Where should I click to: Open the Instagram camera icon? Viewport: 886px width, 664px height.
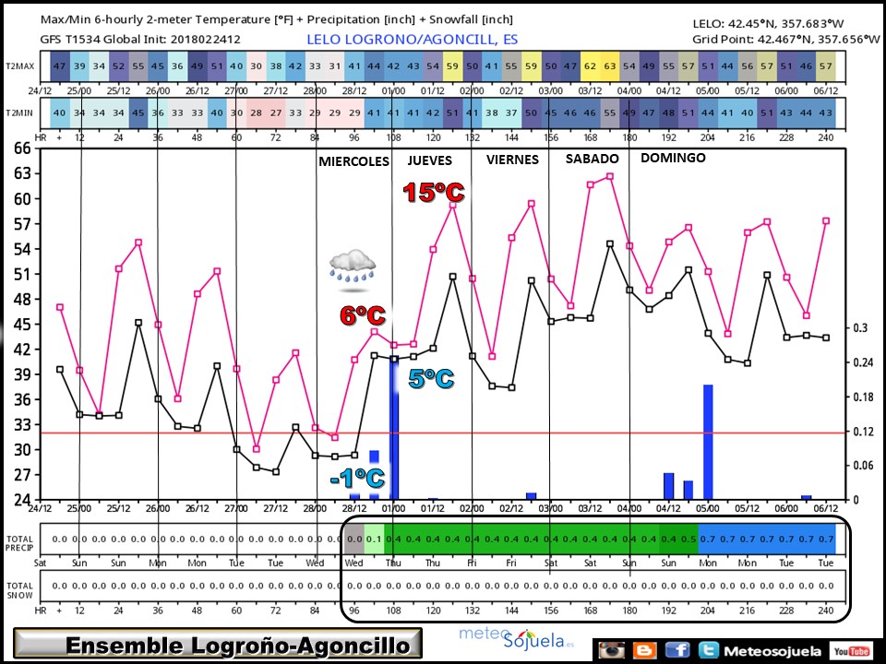tap(611, 650)
